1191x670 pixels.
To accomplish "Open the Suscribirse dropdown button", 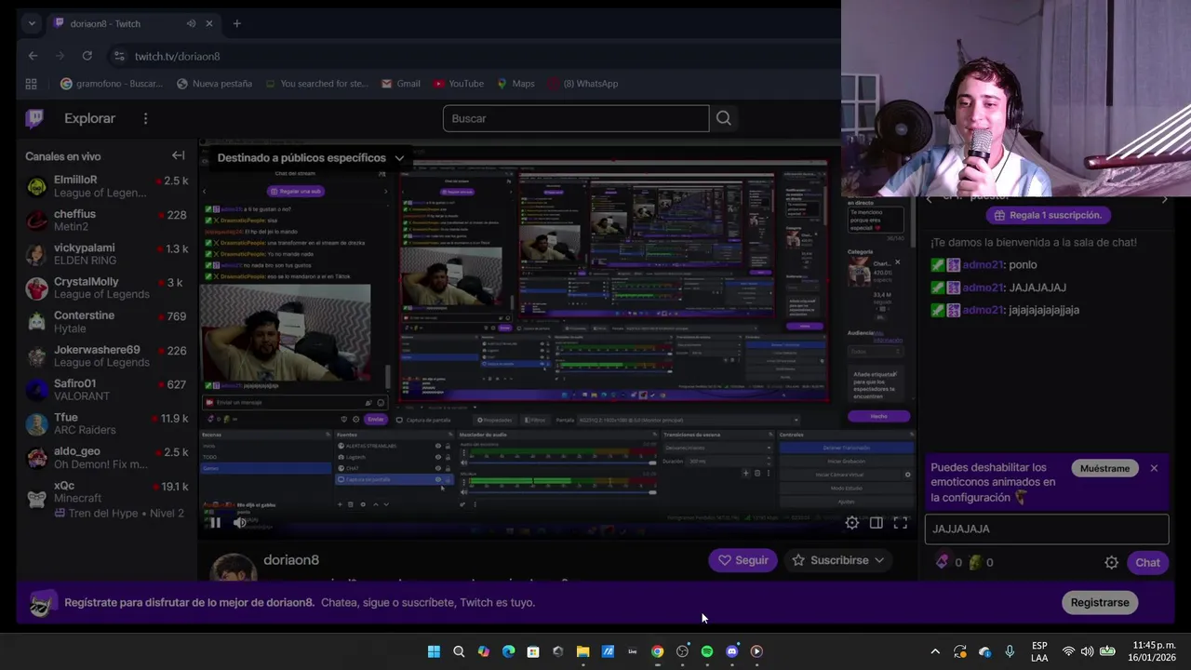I will tap(837, 560).
